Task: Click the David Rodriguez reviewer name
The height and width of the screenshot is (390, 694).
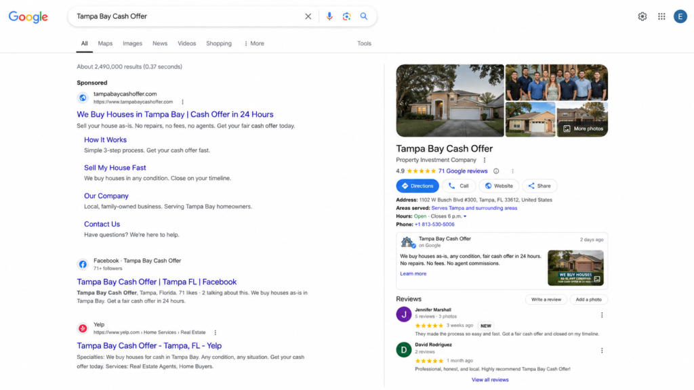Action: click(433, 345)
